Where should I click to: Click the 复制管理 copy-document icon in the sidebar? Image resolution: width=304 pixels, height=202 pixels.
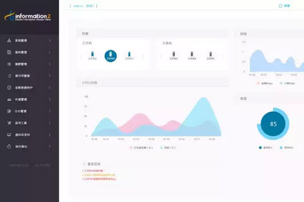coord(9,52)
